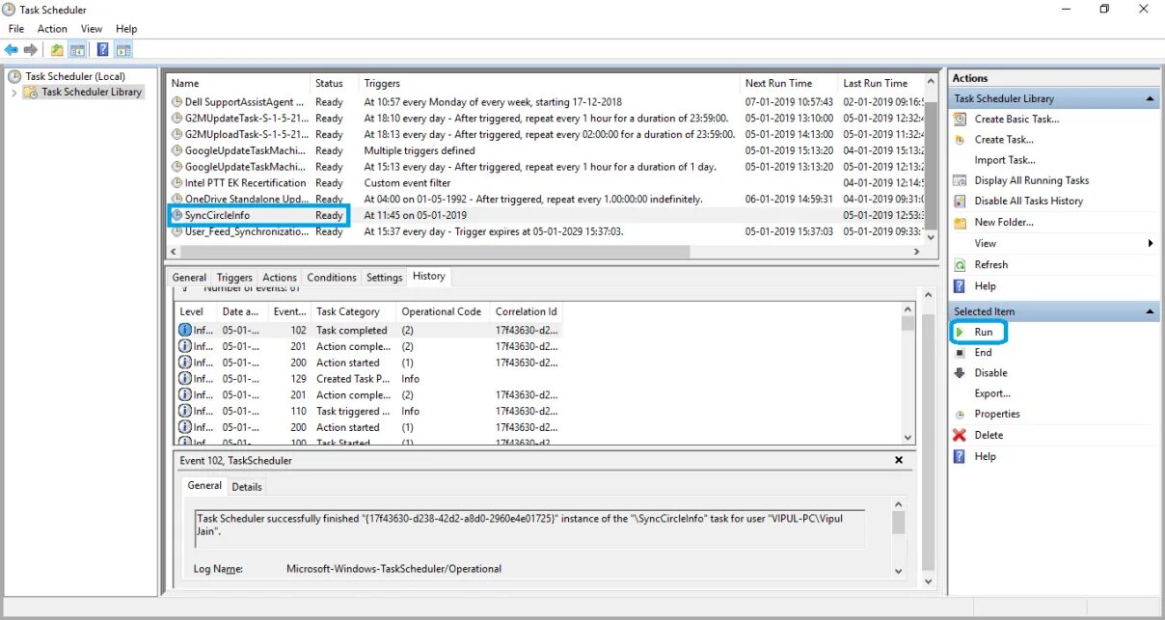Open the Action menu
1165x620 pixels.
click(52, 29)
